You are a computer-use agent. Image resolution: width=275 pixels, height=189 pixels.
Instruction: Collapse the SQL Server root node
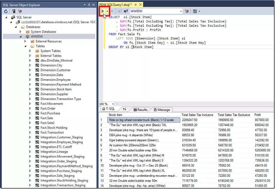pos(6,17)
